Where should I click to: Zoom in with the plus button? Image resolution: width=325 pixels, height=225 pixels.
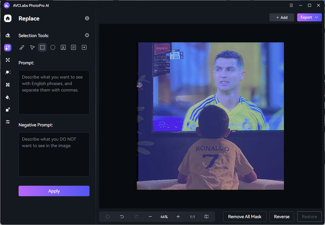(x=178, y=217)
